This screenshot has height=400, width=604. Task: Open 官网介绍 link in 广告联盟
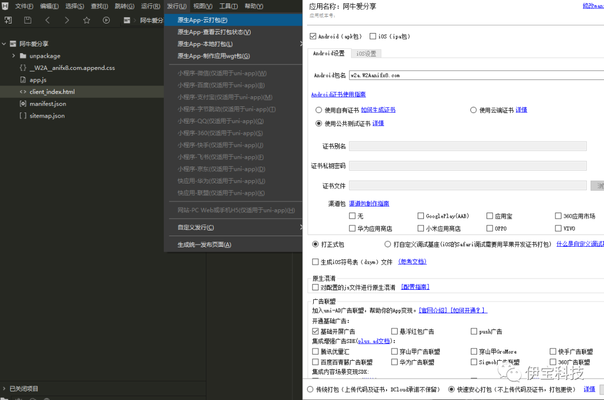[x=433, y=310]
